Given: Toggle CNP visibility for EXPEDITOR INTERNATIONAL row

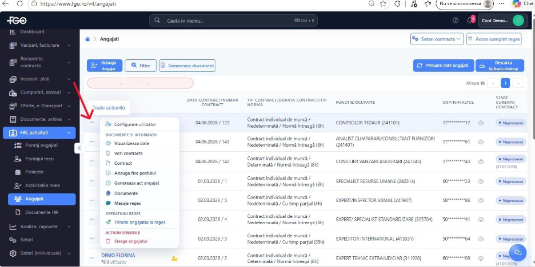Looking at the screenshot, I should point(481,238).
